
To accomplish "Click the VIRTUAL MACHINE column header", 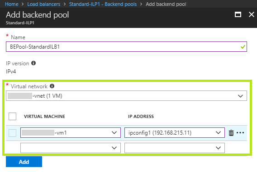I will pyautogui.click(x=44, y=116).
